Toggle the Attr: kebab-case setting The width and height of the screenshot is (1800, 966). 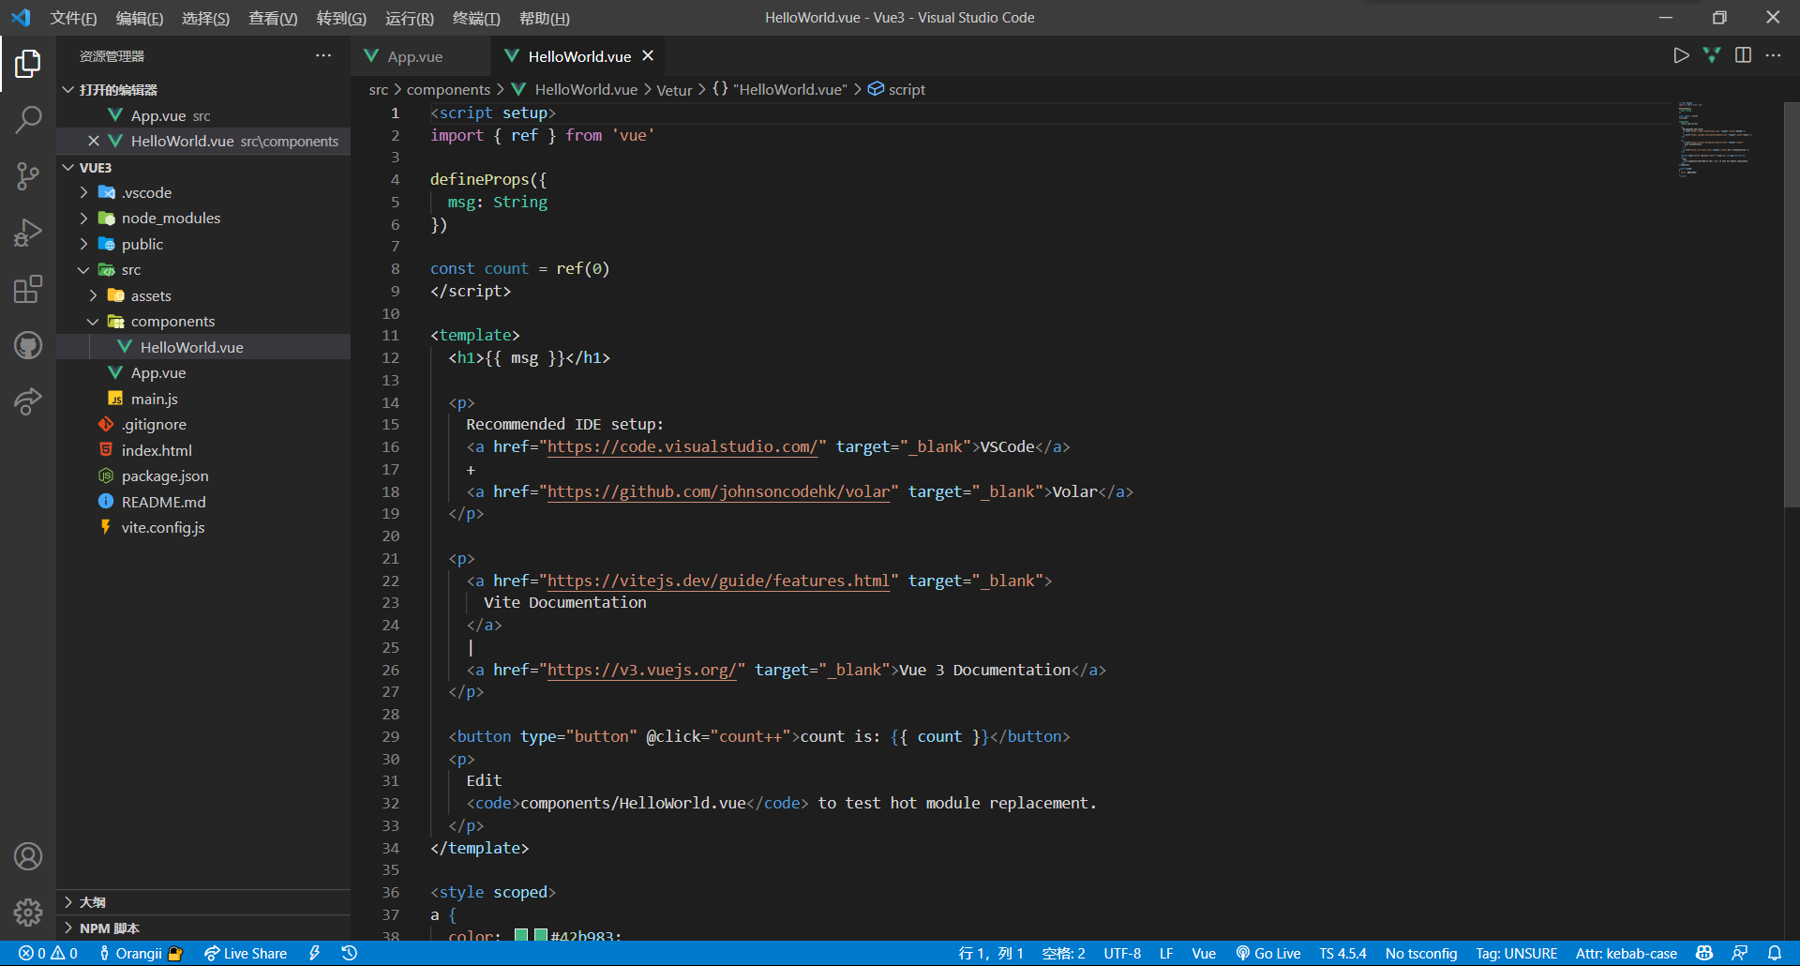pos(1626,953)
